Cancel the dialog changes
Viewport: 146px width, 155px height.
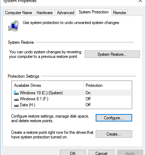point(101,153)
